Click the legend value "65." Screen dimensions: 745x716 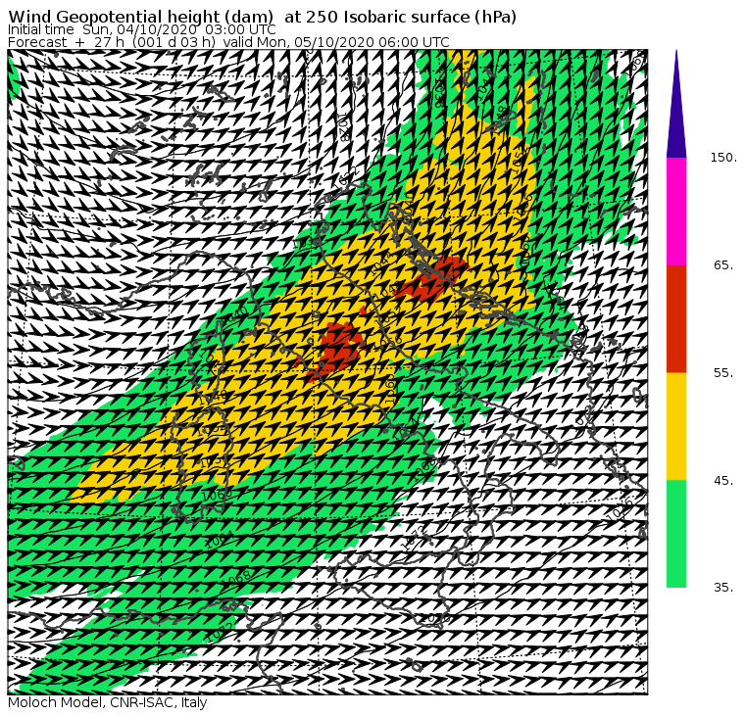tap(724, 264)
